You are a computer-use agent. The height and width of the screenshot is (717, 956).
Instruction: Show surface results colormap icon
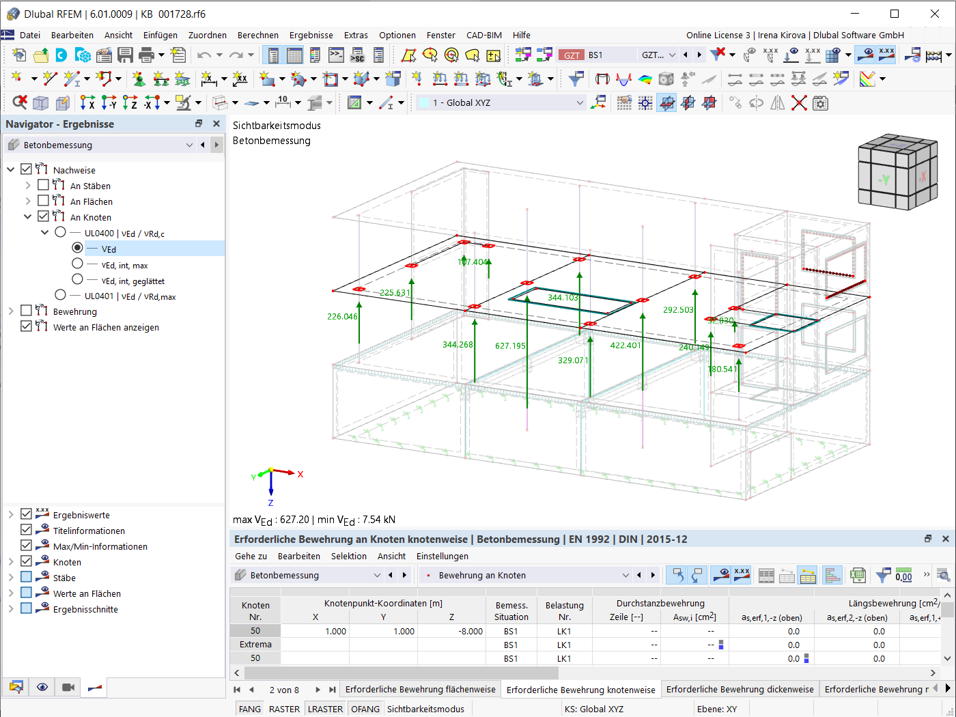[645, 79]
